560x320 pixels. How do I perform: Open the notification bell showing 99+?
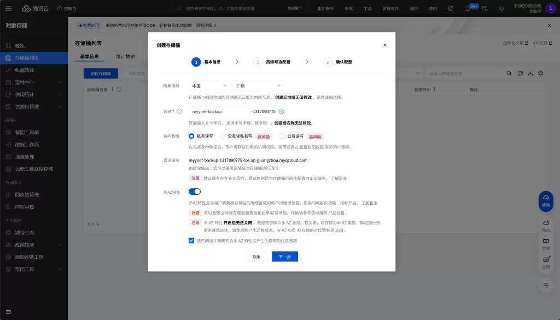467,8
